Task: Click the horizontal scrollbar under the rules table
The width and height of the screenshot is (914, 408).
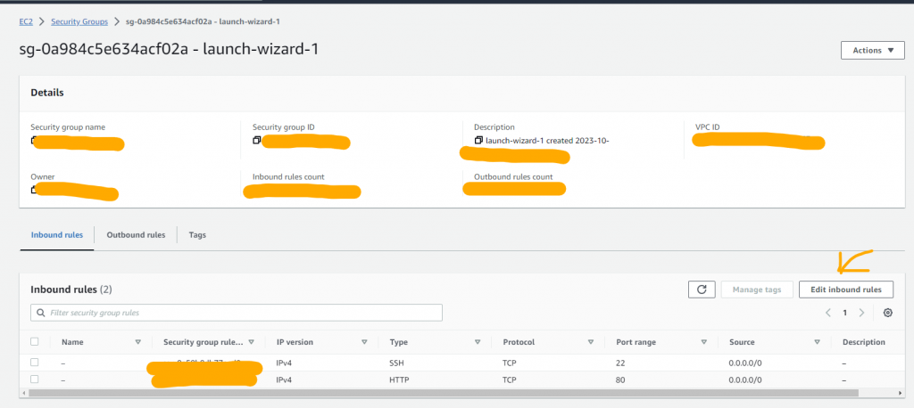Action: point(443,394)
